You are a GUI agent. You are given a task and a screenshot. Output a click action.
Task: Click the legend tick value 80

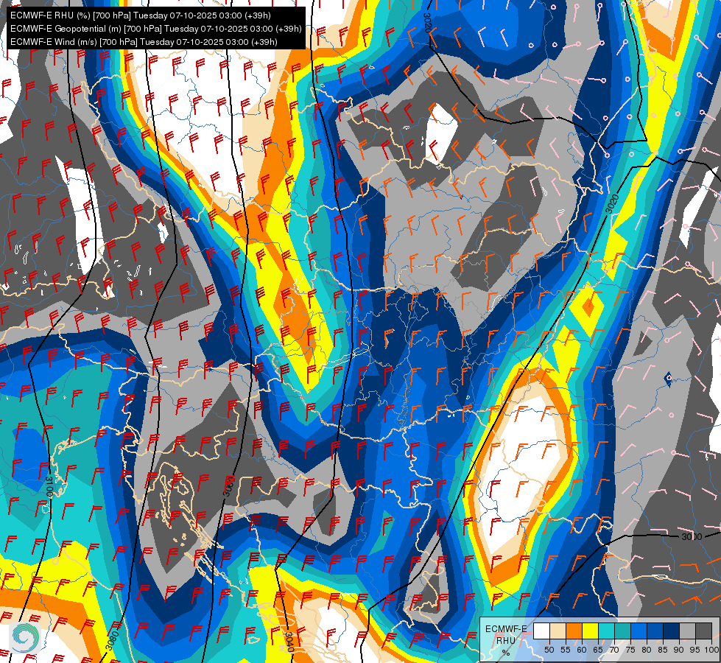647,650
